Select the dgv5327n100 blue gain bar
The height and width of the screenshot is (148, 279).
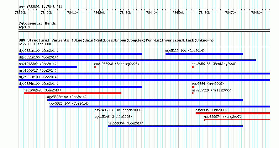click(x=204, y=54)
